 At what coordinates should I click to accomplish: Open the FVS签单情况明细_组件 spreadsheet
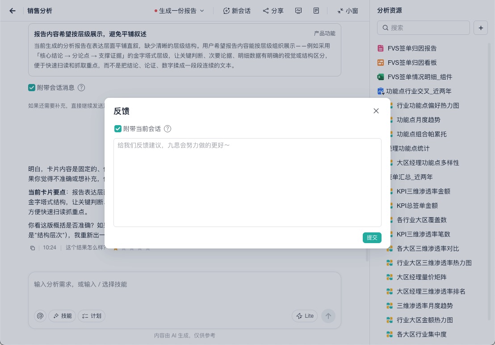(415, 77)
